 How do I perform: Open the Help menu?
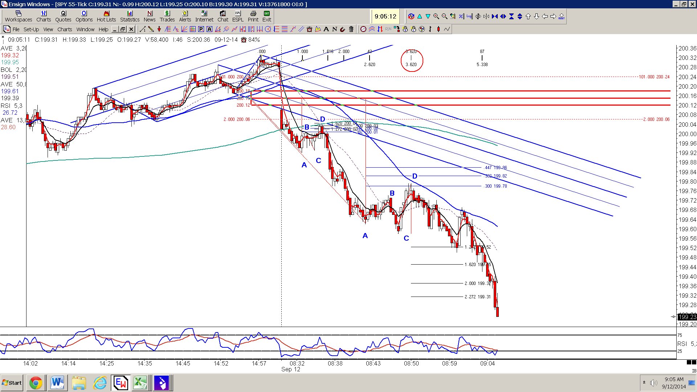(103, 29)
